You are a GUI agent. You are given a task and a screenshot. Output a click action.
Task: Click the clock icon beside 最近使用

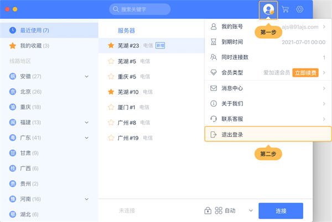pyautogui.click(x=13, y=30)
